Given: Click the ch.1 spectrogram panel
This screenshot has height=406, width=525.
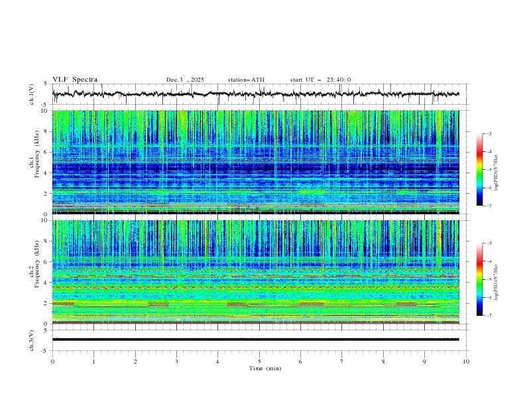Looking at the screenshot, I should (x=255, y=162).
